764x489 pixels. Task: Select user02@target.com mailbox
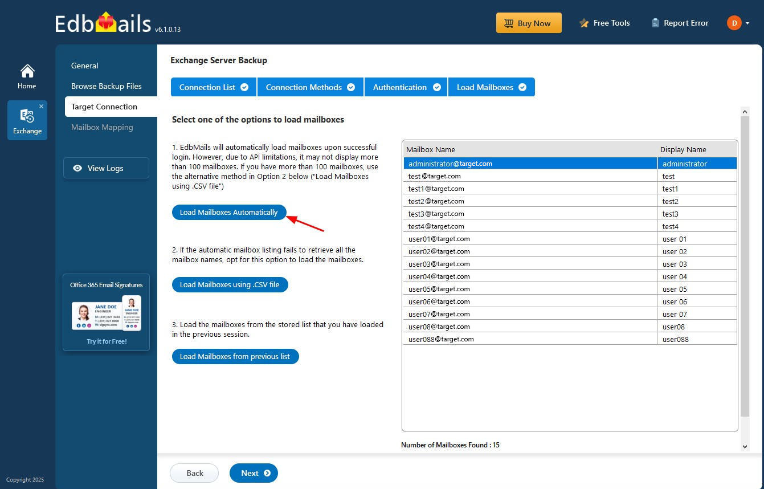coord(570,251)
